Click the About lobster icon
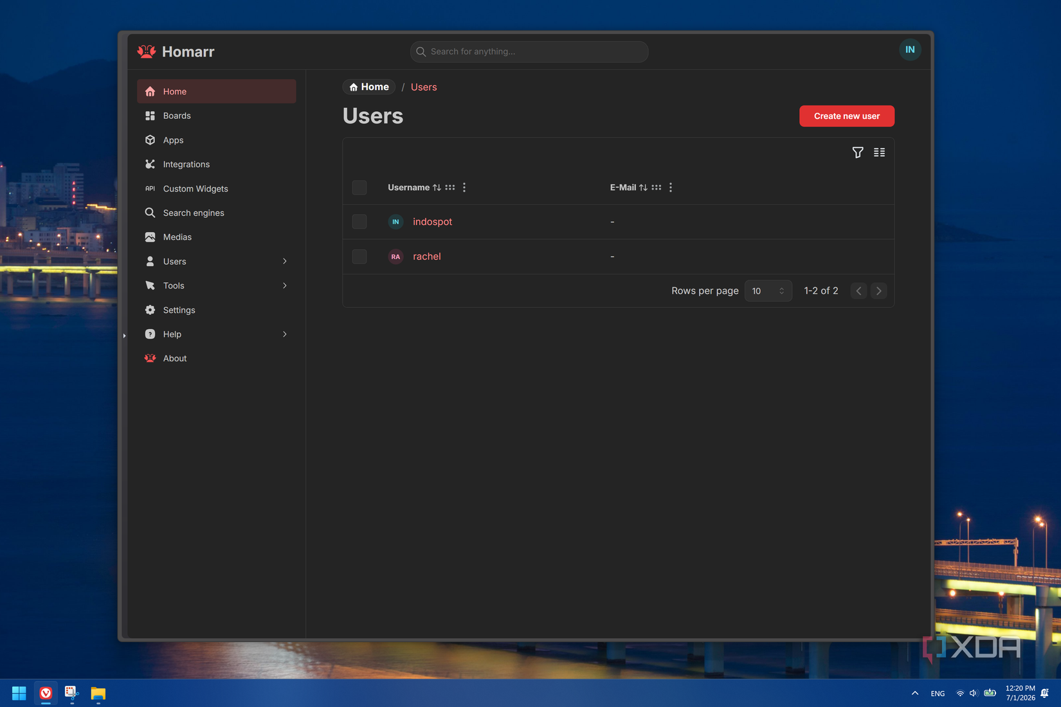1061x707 pixels. 150,359
